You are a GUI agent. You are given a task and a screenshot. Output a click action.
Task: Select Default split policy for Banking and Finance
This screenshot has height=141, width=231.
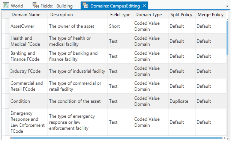[x=181, y=56]
